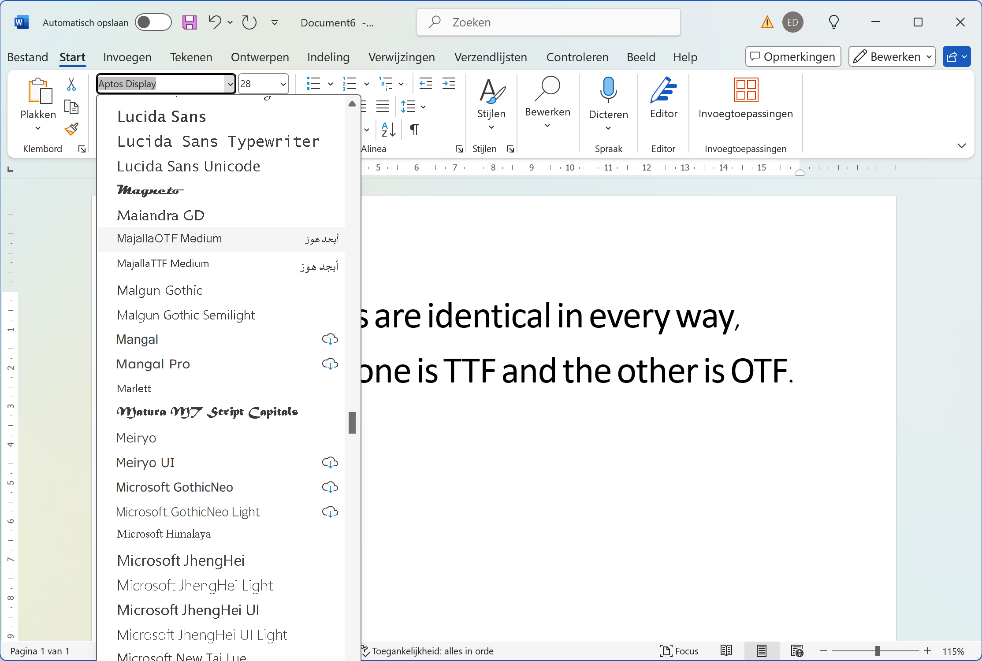Apply numbered list formatting

[350, 83]
